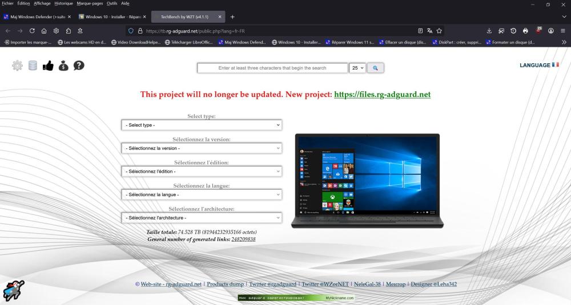Toggle reader view icon in address bar
Viewport: 571px width, 305px height.
pos(420,31)
